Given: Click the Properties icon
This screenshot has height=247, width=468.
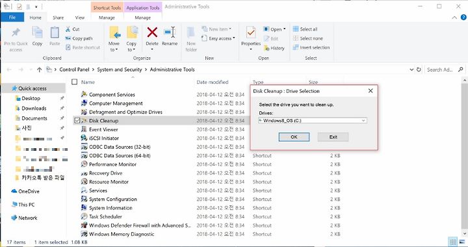Looking at the screenshot, I should tap(251, 32).
